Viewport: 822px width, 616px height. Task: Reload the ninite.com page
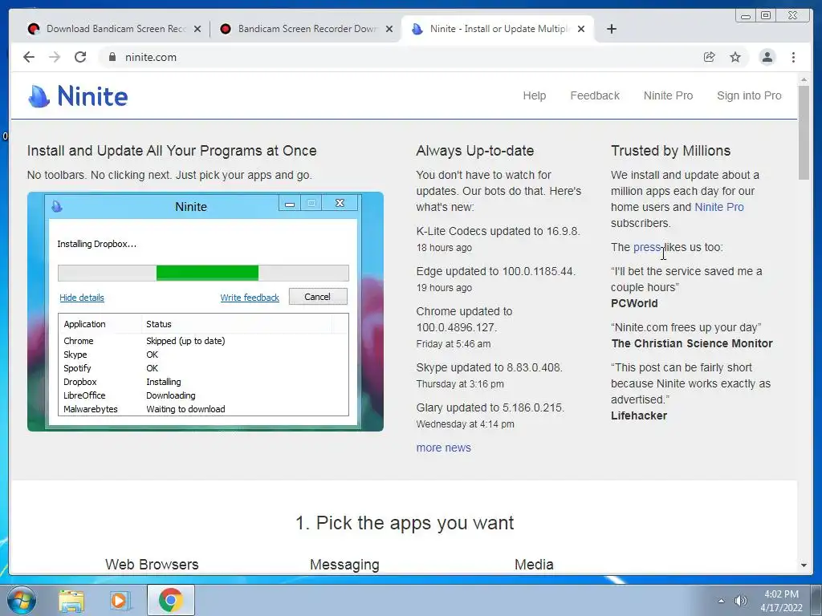[80, 57]
